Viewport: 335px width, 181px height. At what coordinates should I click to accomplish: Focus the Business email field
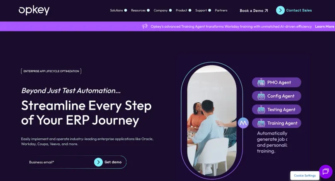(60, 162)
